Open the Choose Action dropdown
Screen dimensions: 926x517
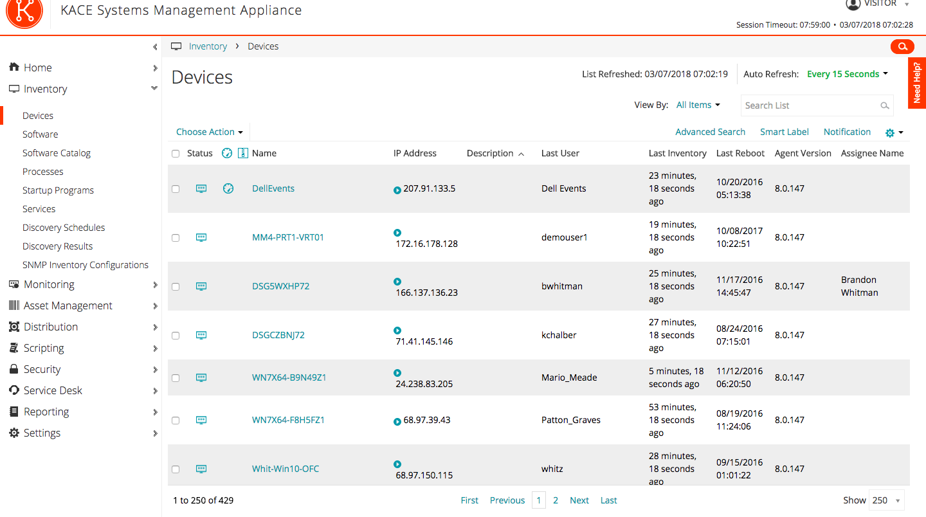(x=210, y=132)
